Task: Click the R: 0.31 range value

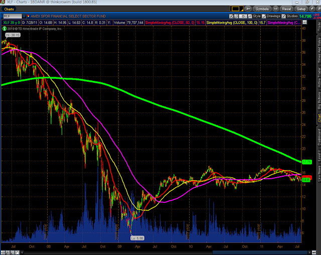Action: 100,23
